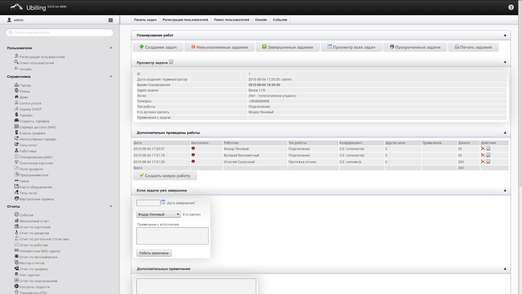The image size is (522, 294).
Task: Focus the Примечания к исполнению text area
Action: (172, 236)
